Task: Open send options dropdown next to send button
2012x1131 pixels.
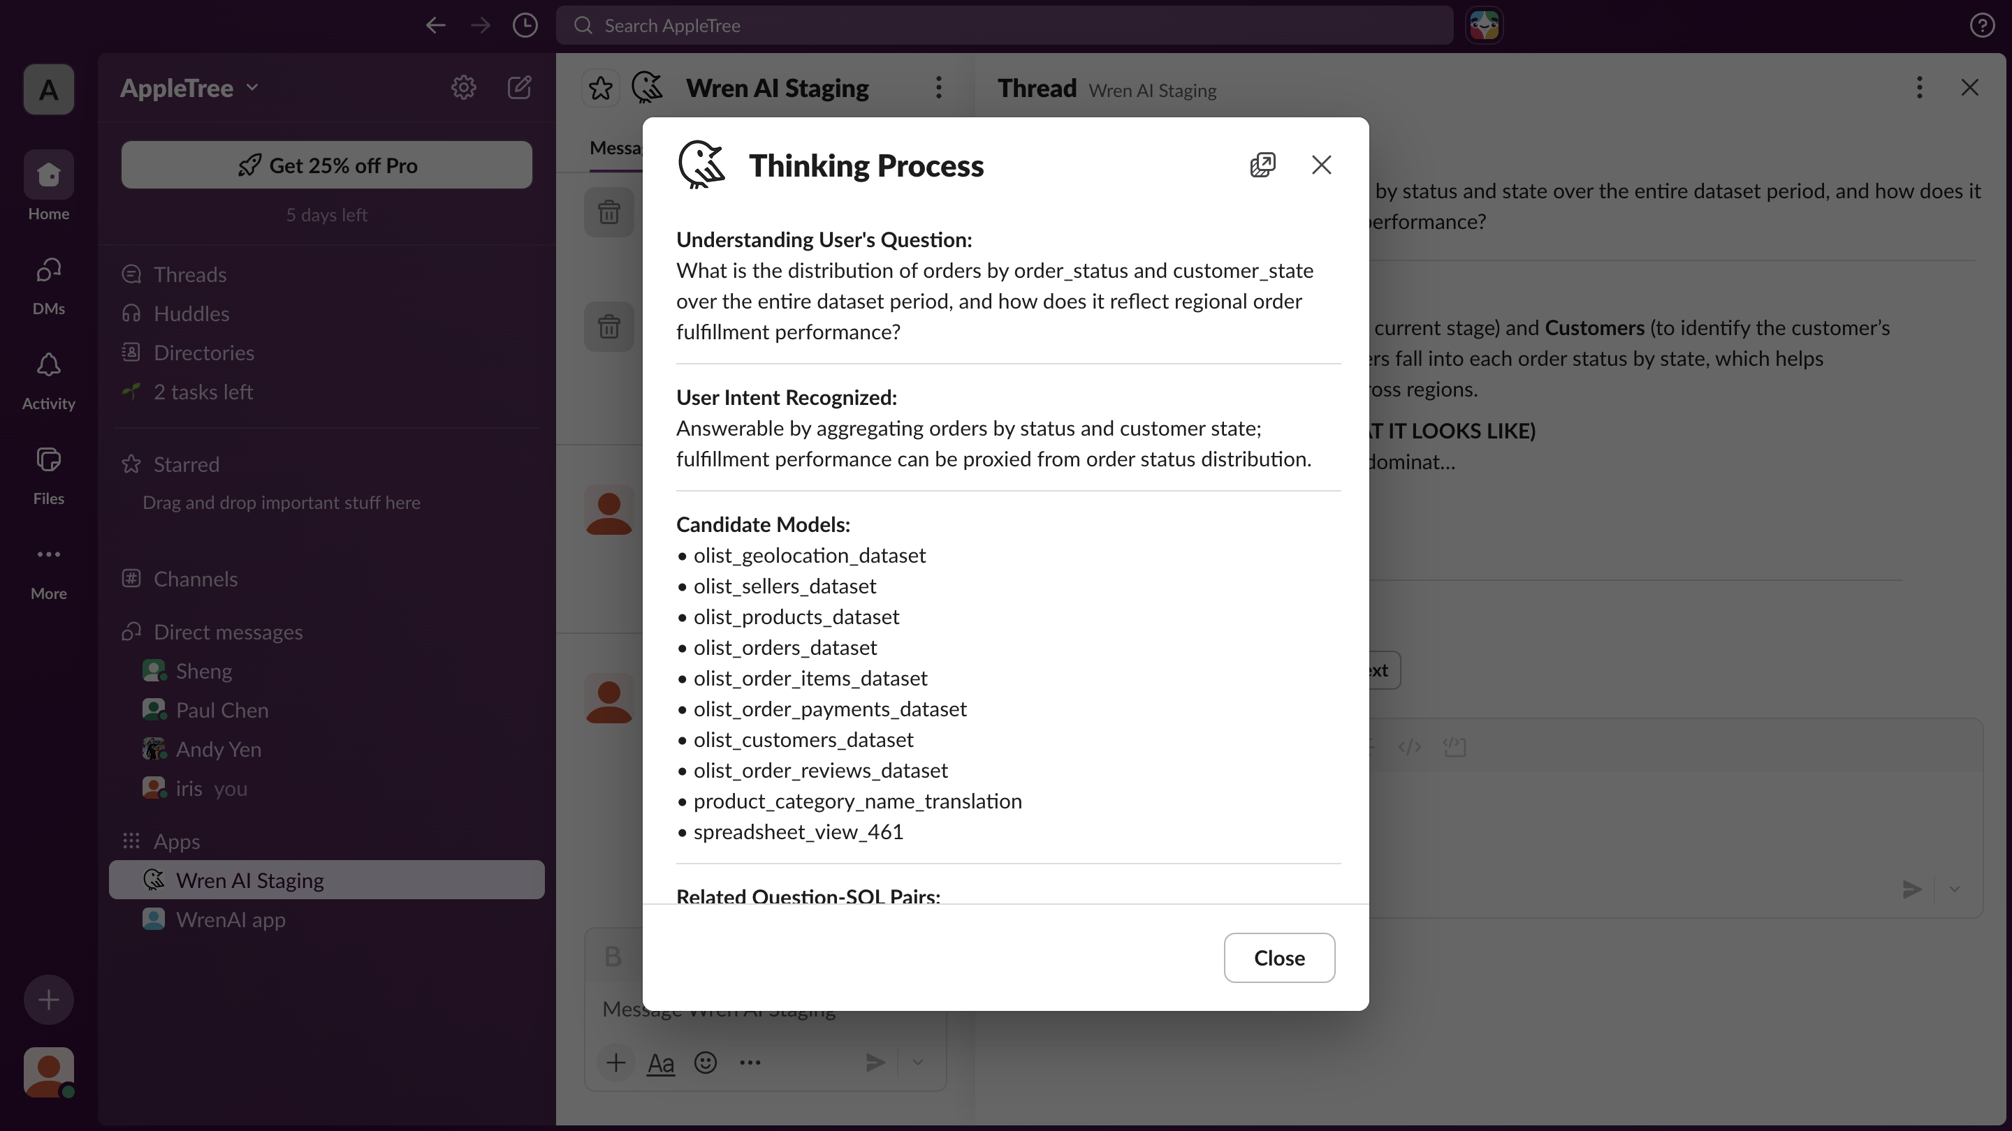Action: [1954, 889]
